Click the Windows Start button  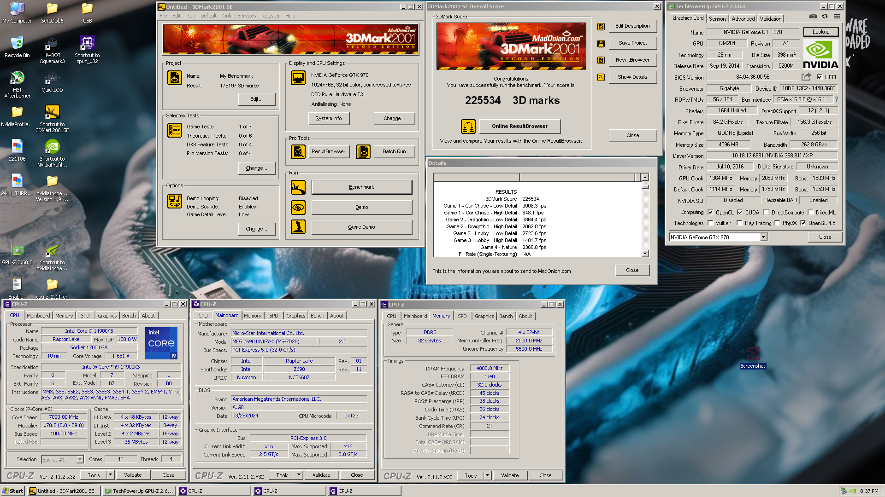[x=13, y=491]
